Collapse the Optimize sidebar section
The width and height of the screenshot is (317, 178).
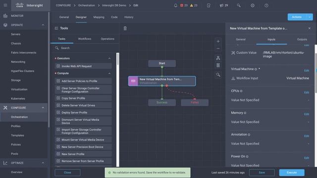(x=43, y=163)
